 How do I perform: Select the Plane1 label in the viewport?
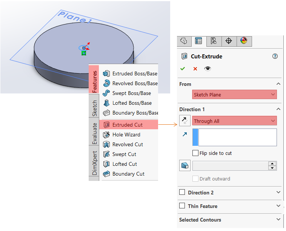click(75, 17)
